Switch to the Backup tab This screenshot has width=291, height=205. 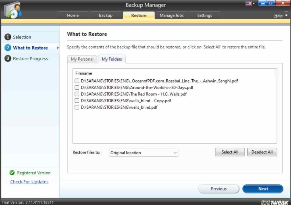106,15
